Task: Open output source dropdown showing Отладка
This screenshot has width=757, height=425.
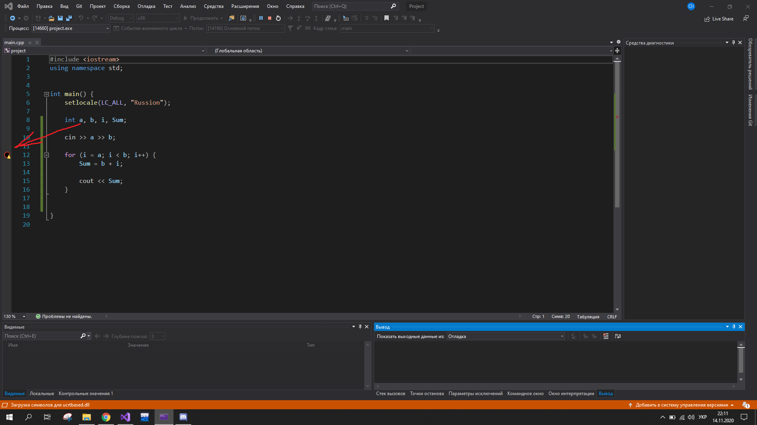Action: tap(506, 336)
